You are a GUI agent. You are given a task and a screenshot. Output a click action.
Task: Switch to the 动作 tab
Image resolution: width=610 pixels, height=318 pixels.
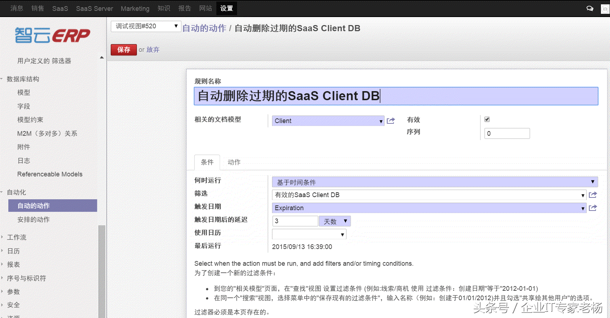pyautogui.click(x=234, y=162)
